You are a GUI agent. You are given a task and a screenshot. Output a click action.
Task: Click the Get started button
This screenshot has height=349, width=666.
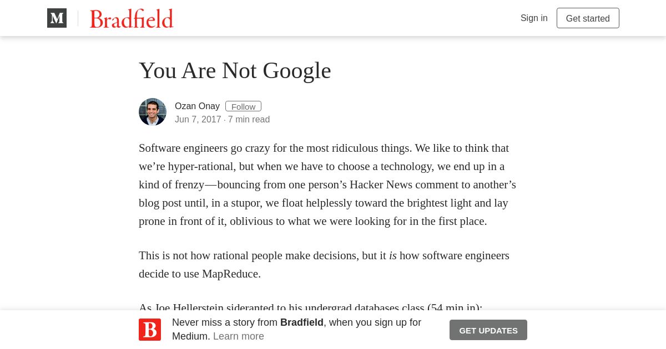588,18
